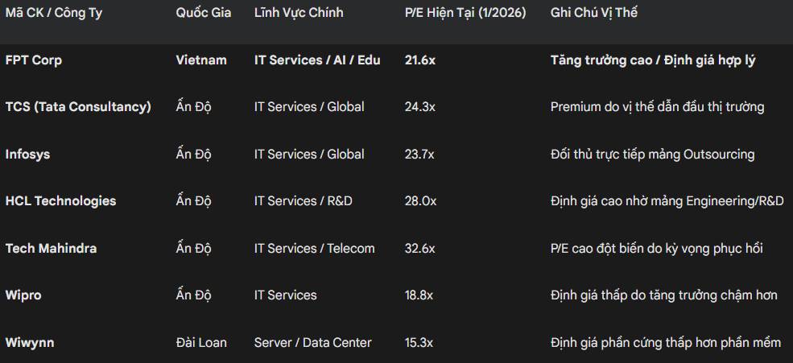Click the 15.3x P/E value
The width and height of the screenshot is (793, 363).
point(419,343)
